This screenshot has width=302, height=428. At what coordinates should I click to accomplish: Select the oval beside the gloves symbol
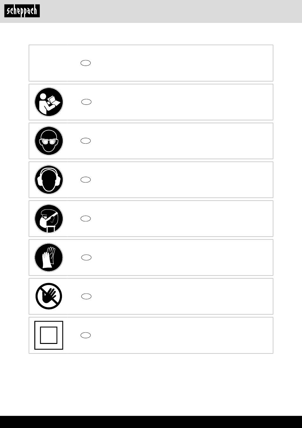coord(86,257)
